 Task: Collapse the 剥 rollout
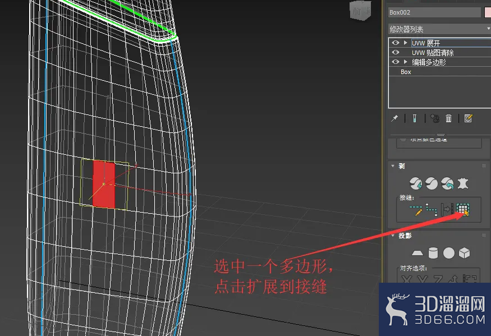point(393,166)
